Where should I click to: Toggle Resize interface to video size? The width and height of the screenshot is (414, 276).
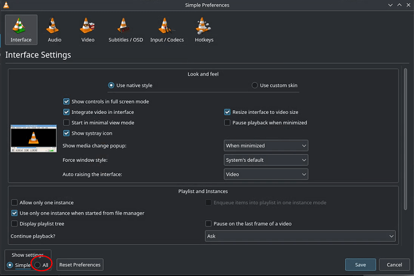point(227,112)
